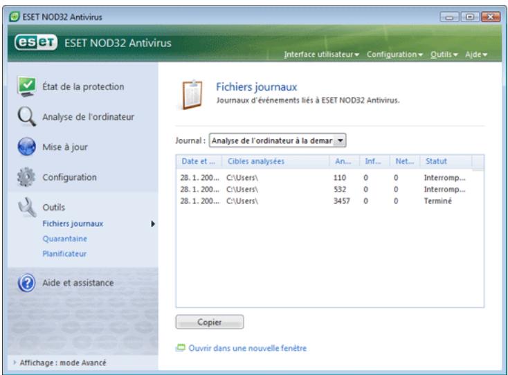Select Fichiers journaux submenu item
The image size is (508, 375).
pos(73,223)
